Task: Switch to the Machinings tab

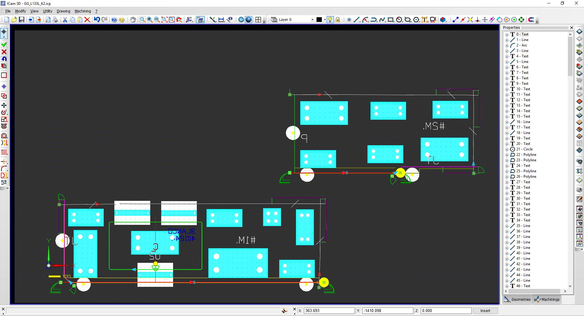Action: [x=547, y=299]
